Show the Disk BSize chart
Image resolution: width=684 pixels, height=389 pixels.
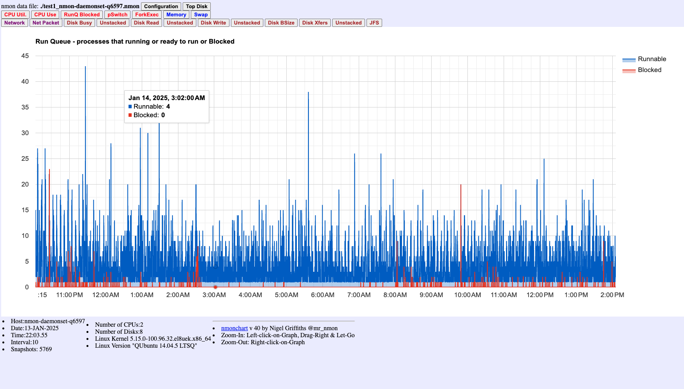281,23
